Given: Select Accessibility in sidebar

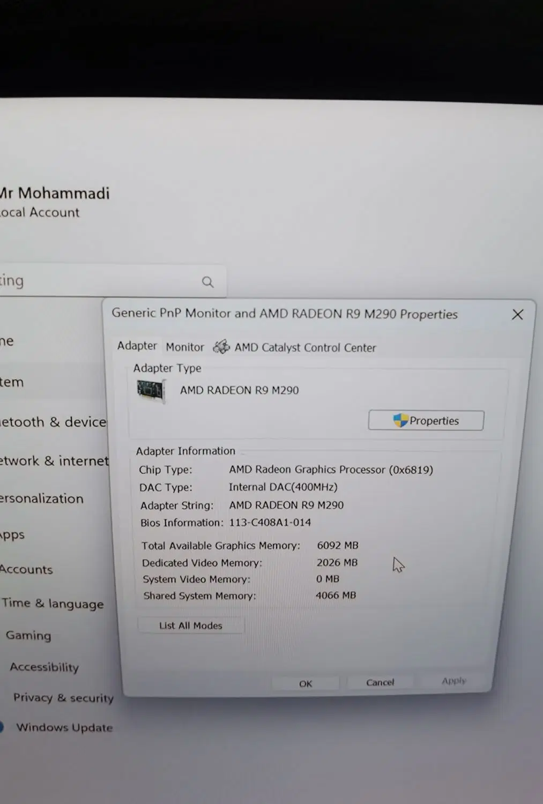Looking at the screenshot, I should tap(44, 667).
